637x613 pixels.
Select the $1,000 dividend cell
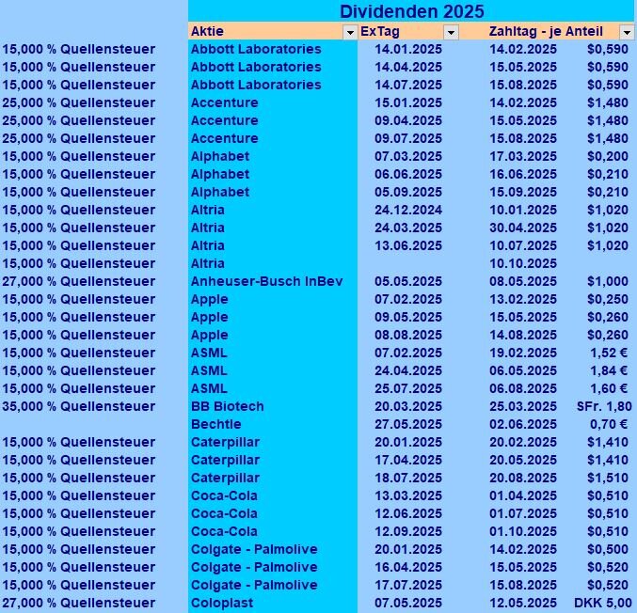tap(608, 281)
